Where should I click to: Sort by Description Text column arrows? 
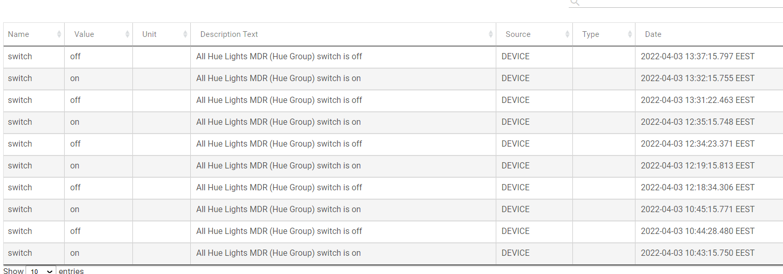click(x=491, y=34)
